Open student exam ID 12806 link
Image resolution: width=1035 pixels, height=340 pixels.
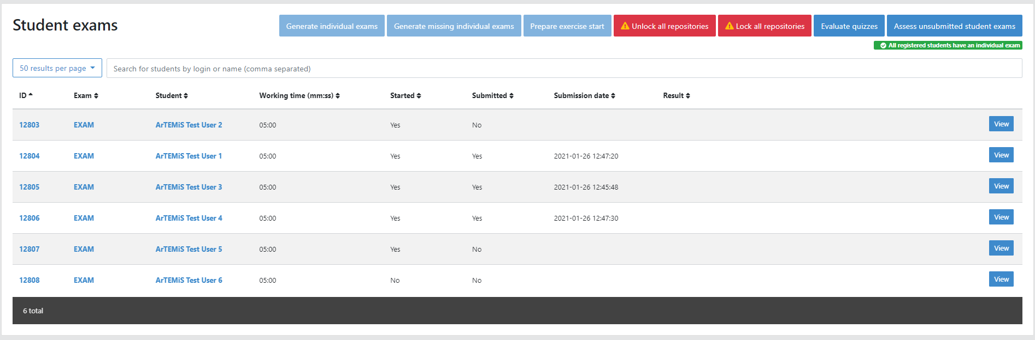[30, 218]
